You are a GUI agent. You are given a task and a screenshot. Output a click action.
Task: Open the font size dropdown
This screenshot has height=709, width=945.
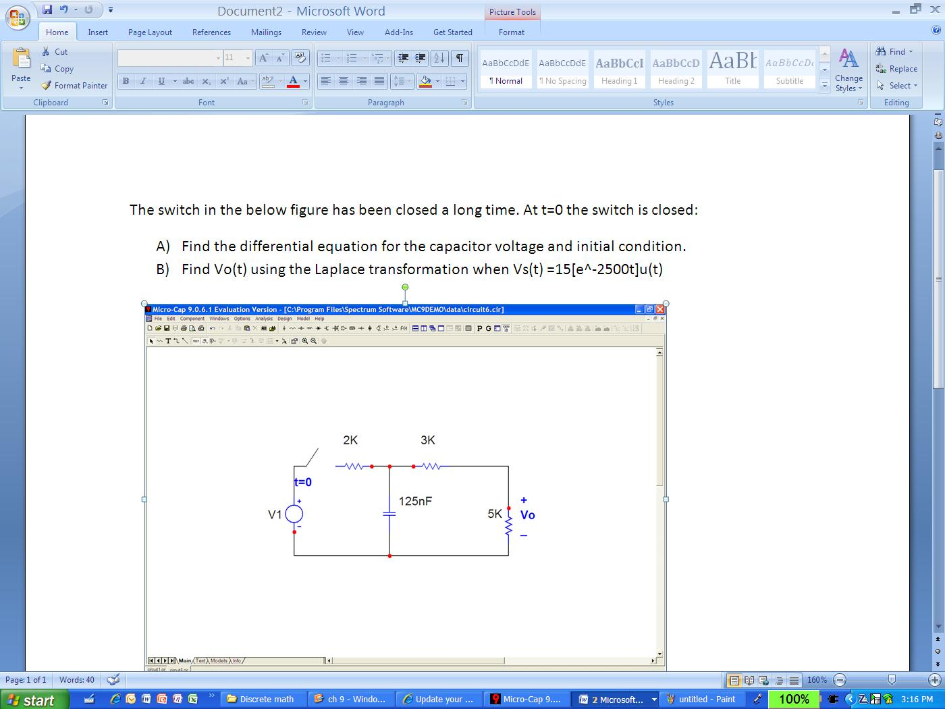pos(247,58)
